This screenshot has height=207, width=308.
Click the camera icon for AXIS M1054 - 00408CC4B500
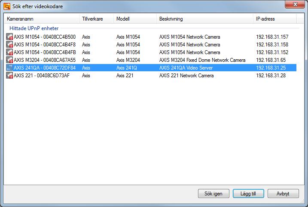click(x=9, y=37)
